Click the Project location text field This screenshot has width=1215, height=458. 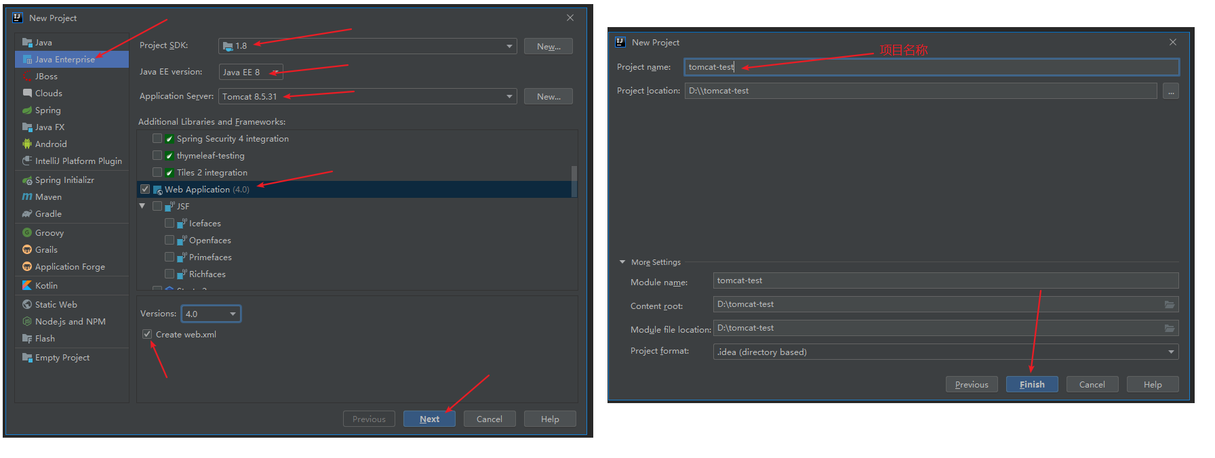coord(921,91)
